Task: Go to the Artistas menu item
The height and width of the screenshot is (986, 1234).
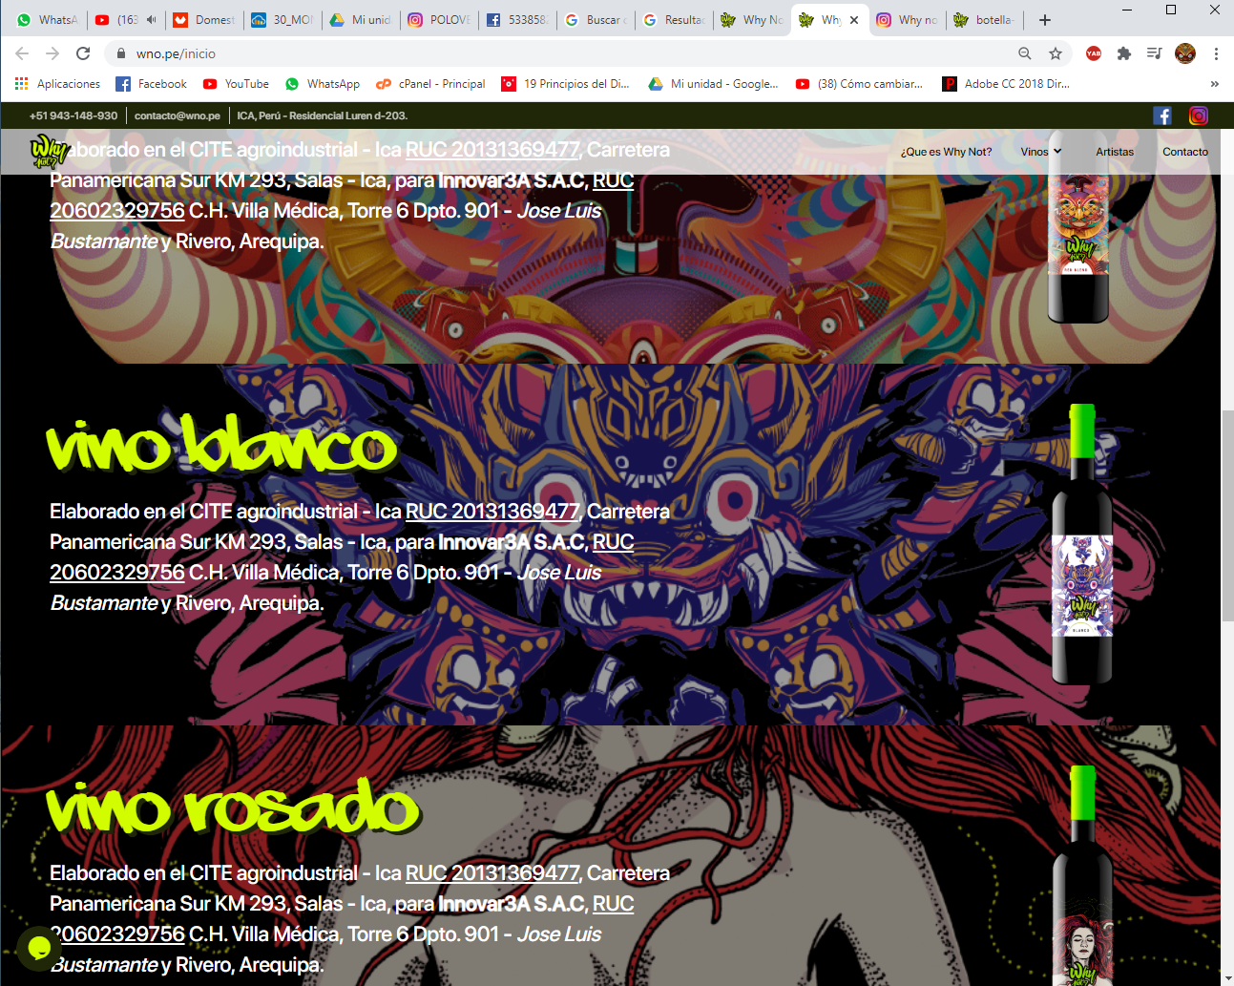Action: pyautogui.click(x=1115, y=152)
